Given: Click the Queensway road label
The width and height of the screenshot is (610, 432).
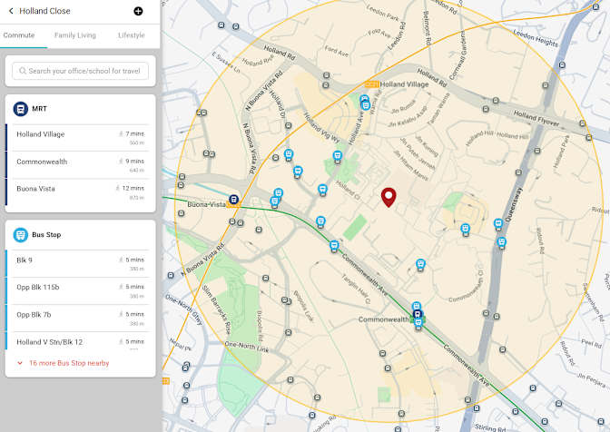Looking at the screenshot, I should (x=514, y=204).
